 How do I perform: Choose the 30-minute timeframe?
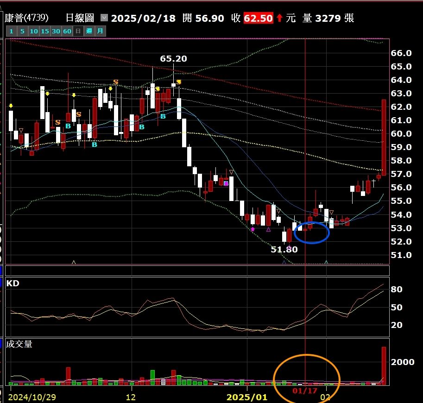[56, 31]
